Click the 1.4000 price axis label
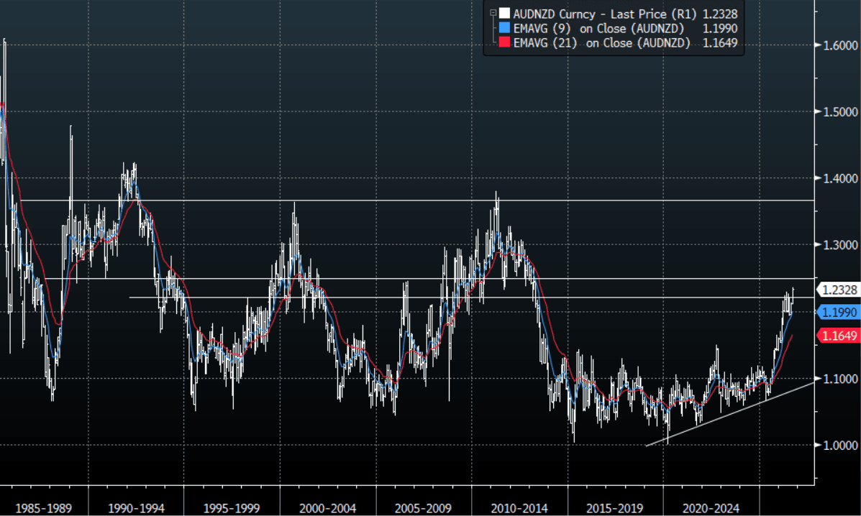 click(x=840, y=178)
